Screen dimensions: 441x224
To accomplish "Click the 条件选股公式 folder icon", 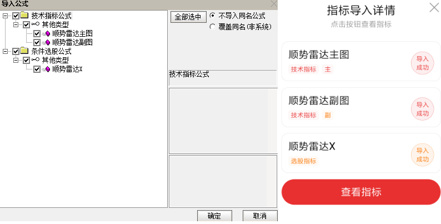I will 24,51.
